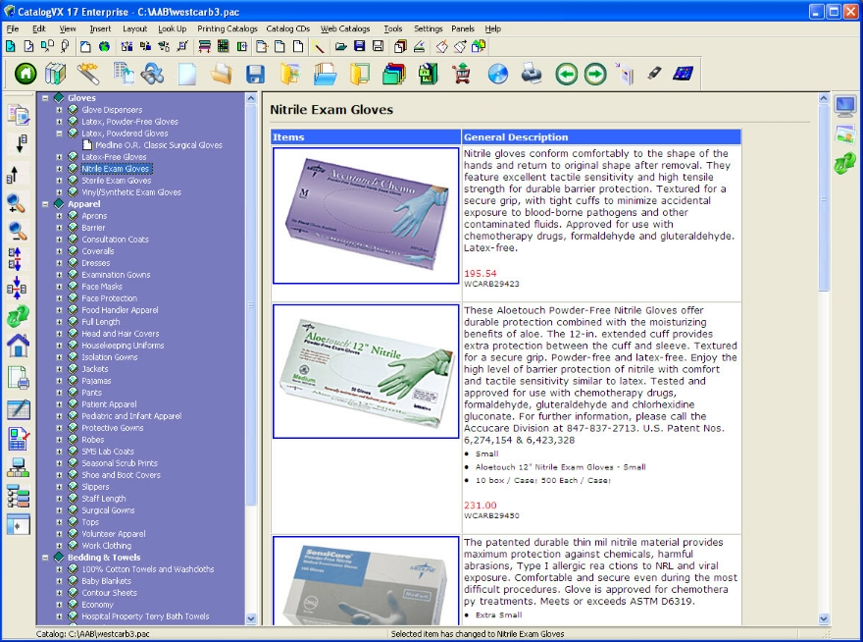
Task: Click the network diagram icon in left sidebar
Action: [18, 467]
